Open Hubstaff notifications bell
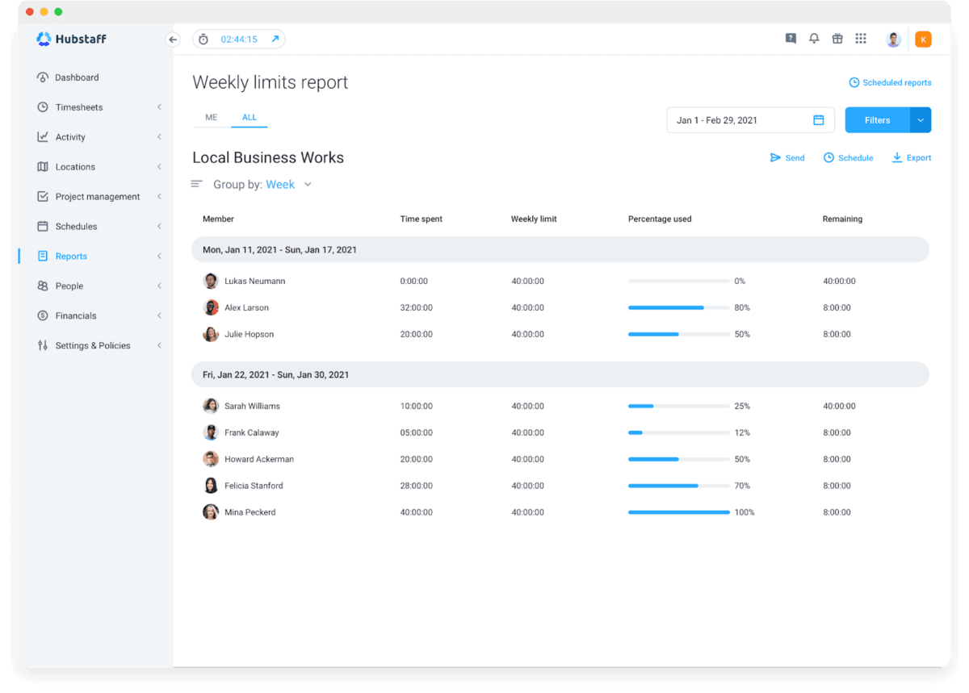 click(x=814, y=38)
